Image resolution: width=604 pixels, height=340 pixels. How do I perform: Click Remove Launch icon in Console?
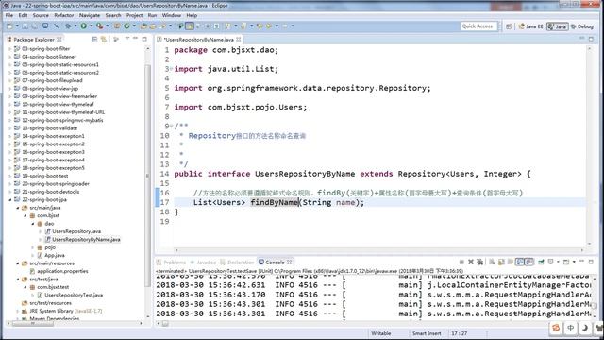pos(471,262)
